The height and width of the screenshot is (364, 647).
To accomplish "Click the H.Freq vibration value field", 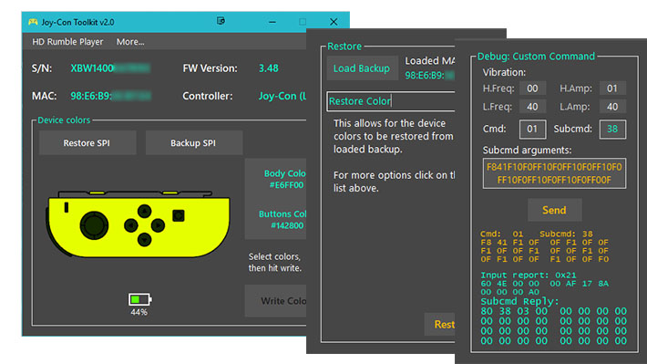I will coord(532,88).
